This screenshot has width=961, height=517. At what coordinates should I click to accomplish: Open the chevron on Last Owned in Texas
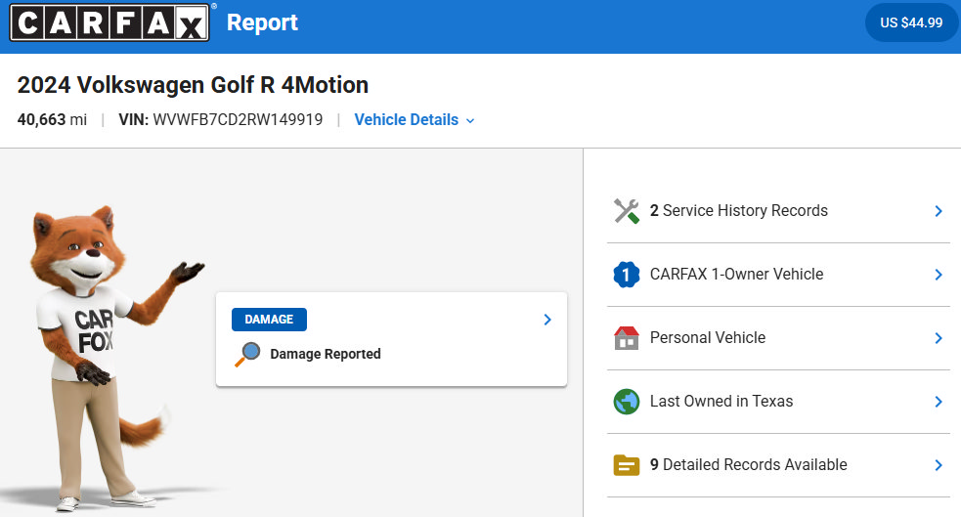pyautogui.click(x=939, y=402)
